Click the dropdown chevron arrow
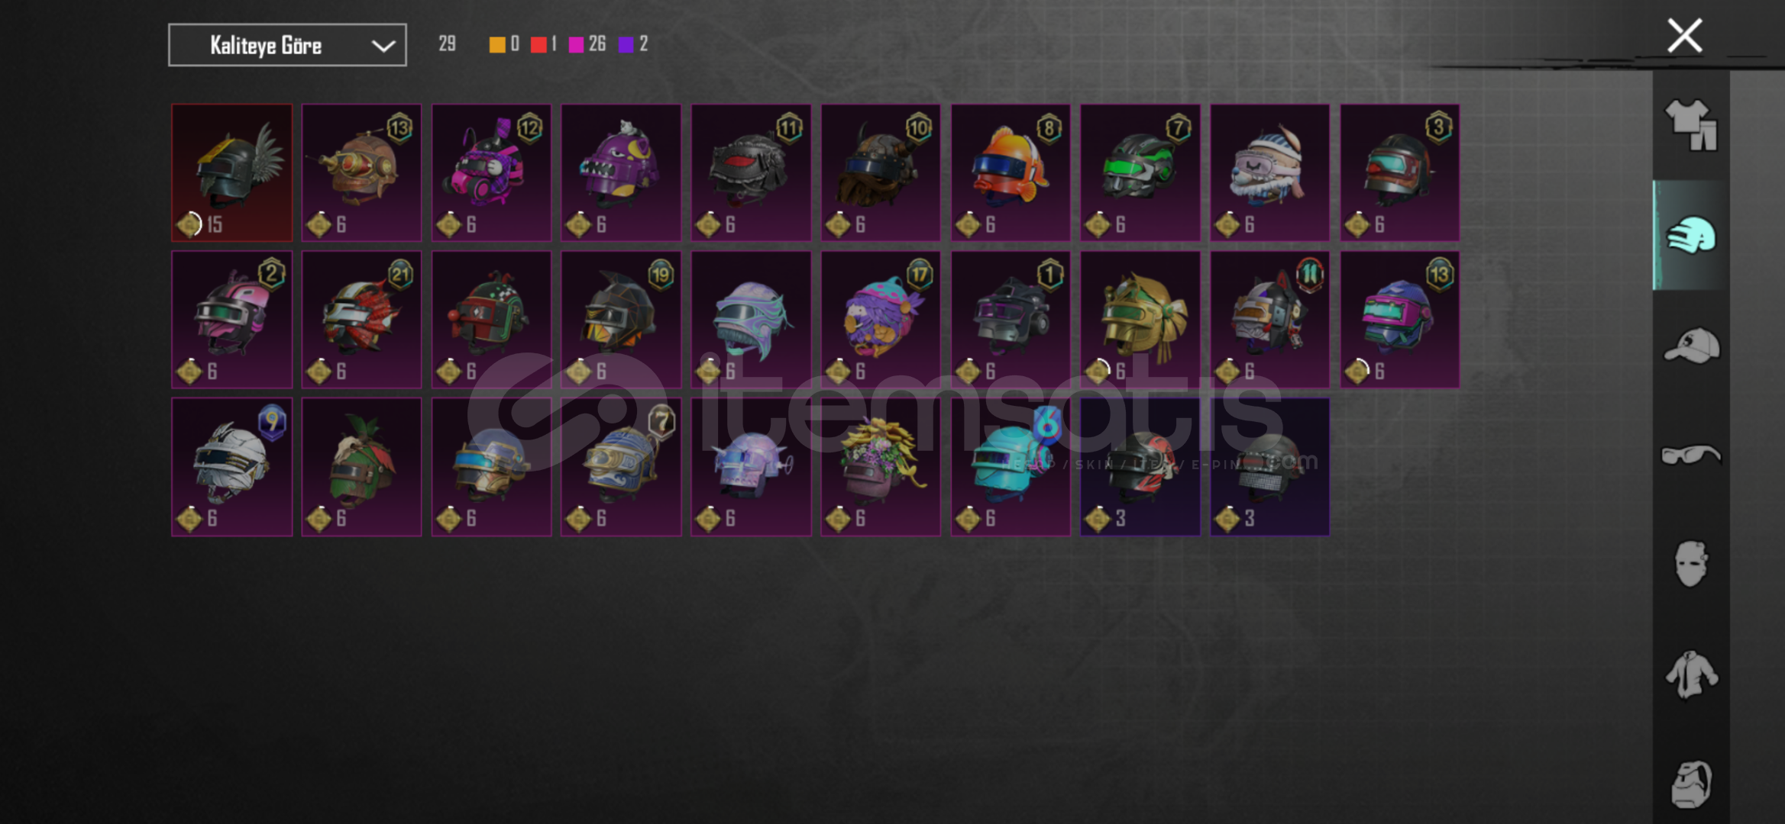Screen dimensions: 1785x824 [383, 46]
